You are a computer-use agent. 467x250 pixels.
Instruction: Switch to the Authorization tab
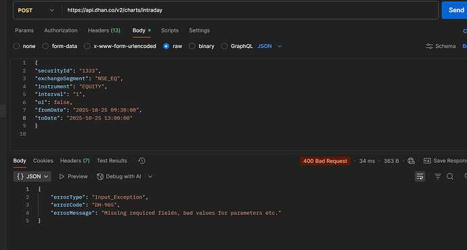[61, 30]
